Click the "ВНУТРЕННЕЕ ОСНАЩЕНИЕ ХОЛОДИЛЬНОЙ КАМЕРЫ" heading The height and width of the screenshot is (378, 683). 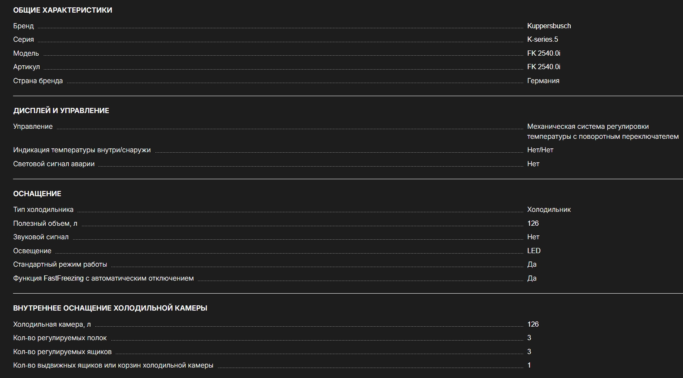click(110, 308)
